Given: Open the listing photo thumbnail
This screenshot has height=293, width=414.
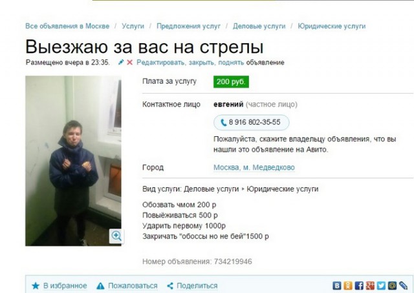Looking at the screenshot, I should pyautogui.click(x=73, y=161).
